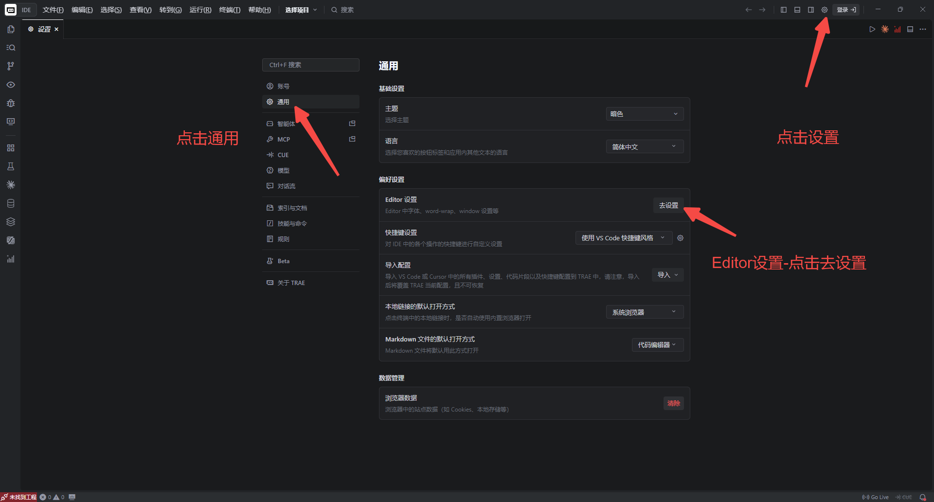
Task: Open the Explorer files icon in activity bar
Action: click(x=11, y=29)
